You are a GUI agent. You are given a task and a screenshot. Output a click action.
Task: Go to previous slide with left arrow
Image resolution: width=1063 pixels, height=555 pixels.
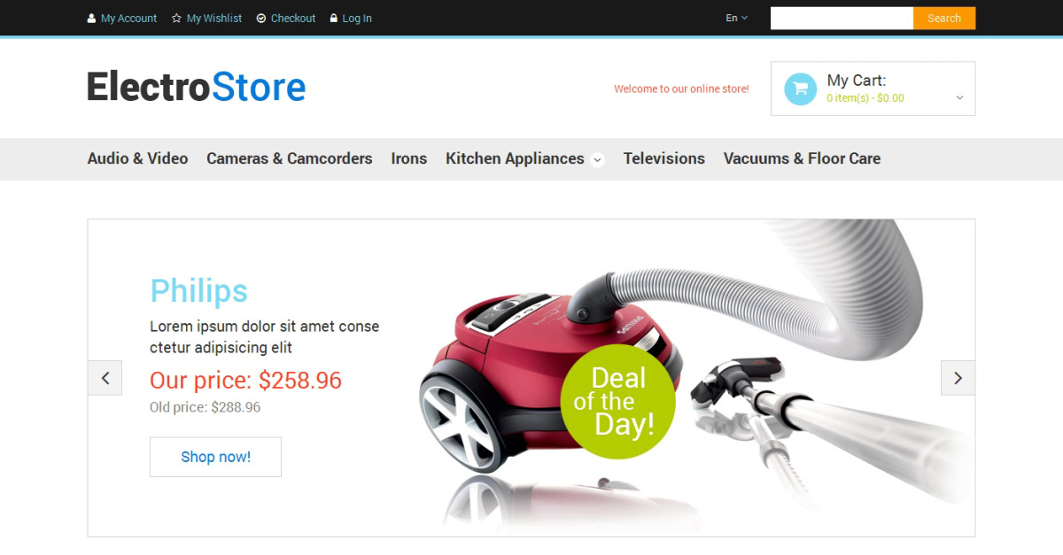coord(105,378)
